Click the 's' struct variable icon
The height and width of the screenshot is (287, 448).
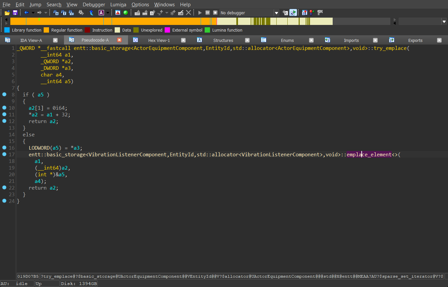pos(160,13)
